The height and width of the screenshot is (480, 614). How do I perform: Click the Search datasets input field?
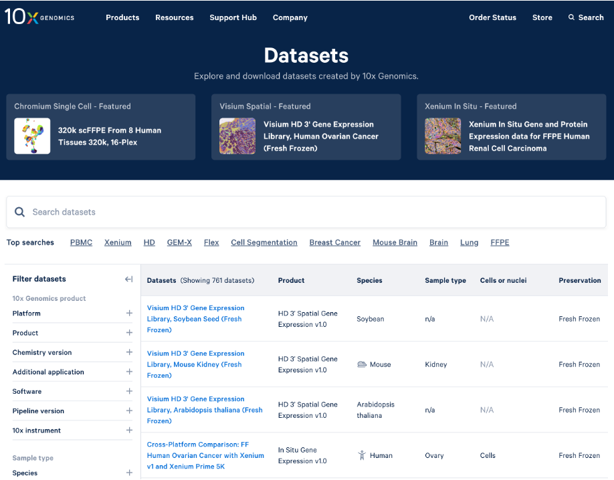314,212
